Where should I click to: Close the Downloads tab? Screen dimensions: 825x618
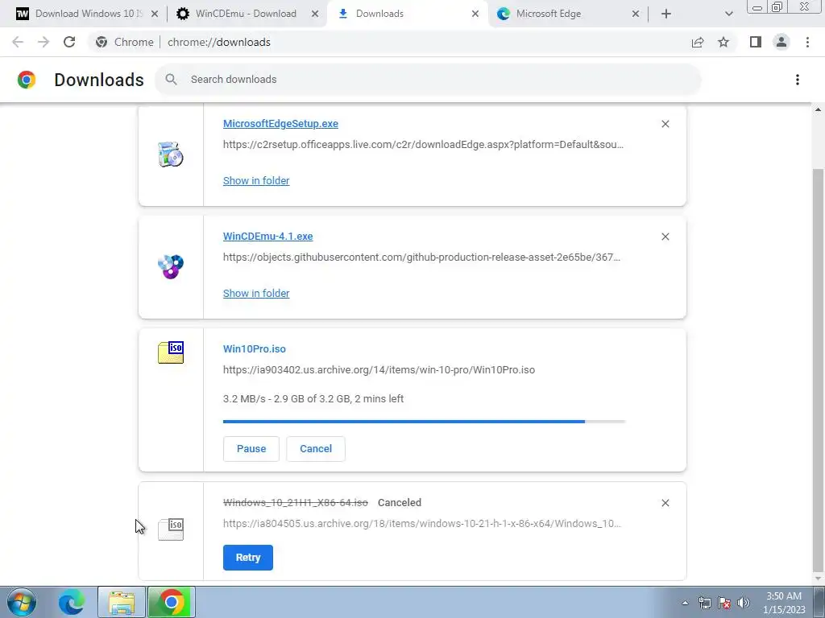pos(475,14)
